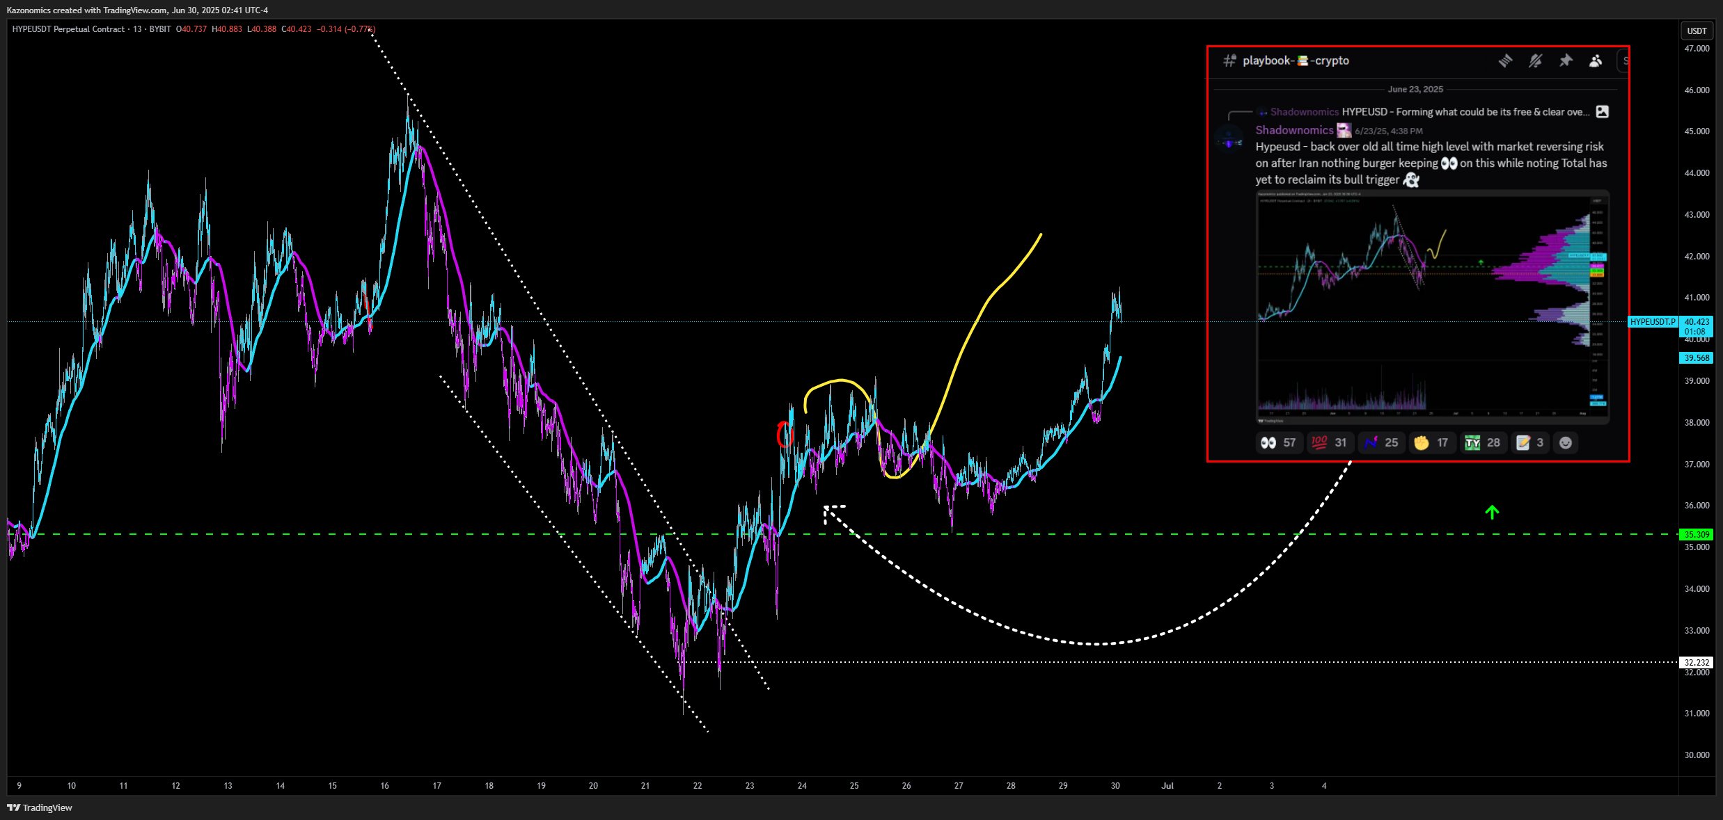Click the date 23 on the time axis
The height and width of the screenshot is (820, 1723).
[750, 786]
